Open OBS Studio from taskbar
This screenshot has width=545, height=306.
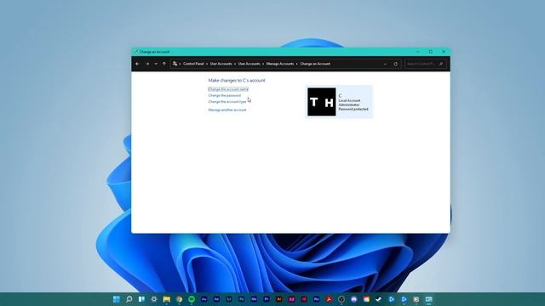pyautogui.click(x=341, y=299)
